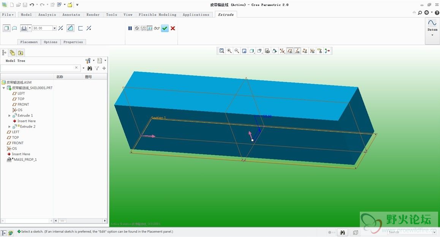Click the Regenerate icon

point(52,5)
